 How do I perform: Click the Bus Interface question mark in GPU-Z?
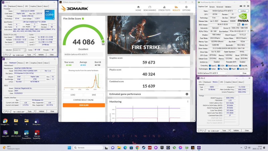pyautogui.click(x=248, y=31)
